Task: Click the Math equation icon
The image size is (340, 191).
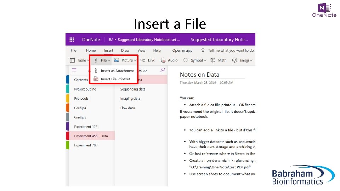Action: click(213, 60)
